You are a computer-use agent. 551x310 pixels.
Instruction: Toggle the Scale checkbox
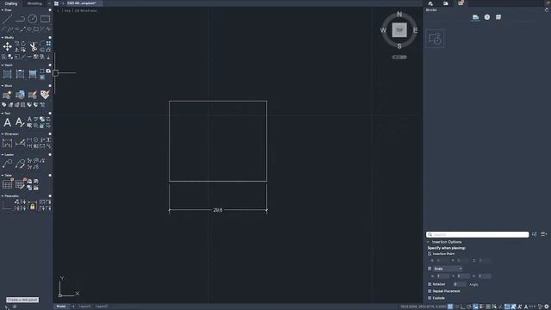[x=430, y=269]
